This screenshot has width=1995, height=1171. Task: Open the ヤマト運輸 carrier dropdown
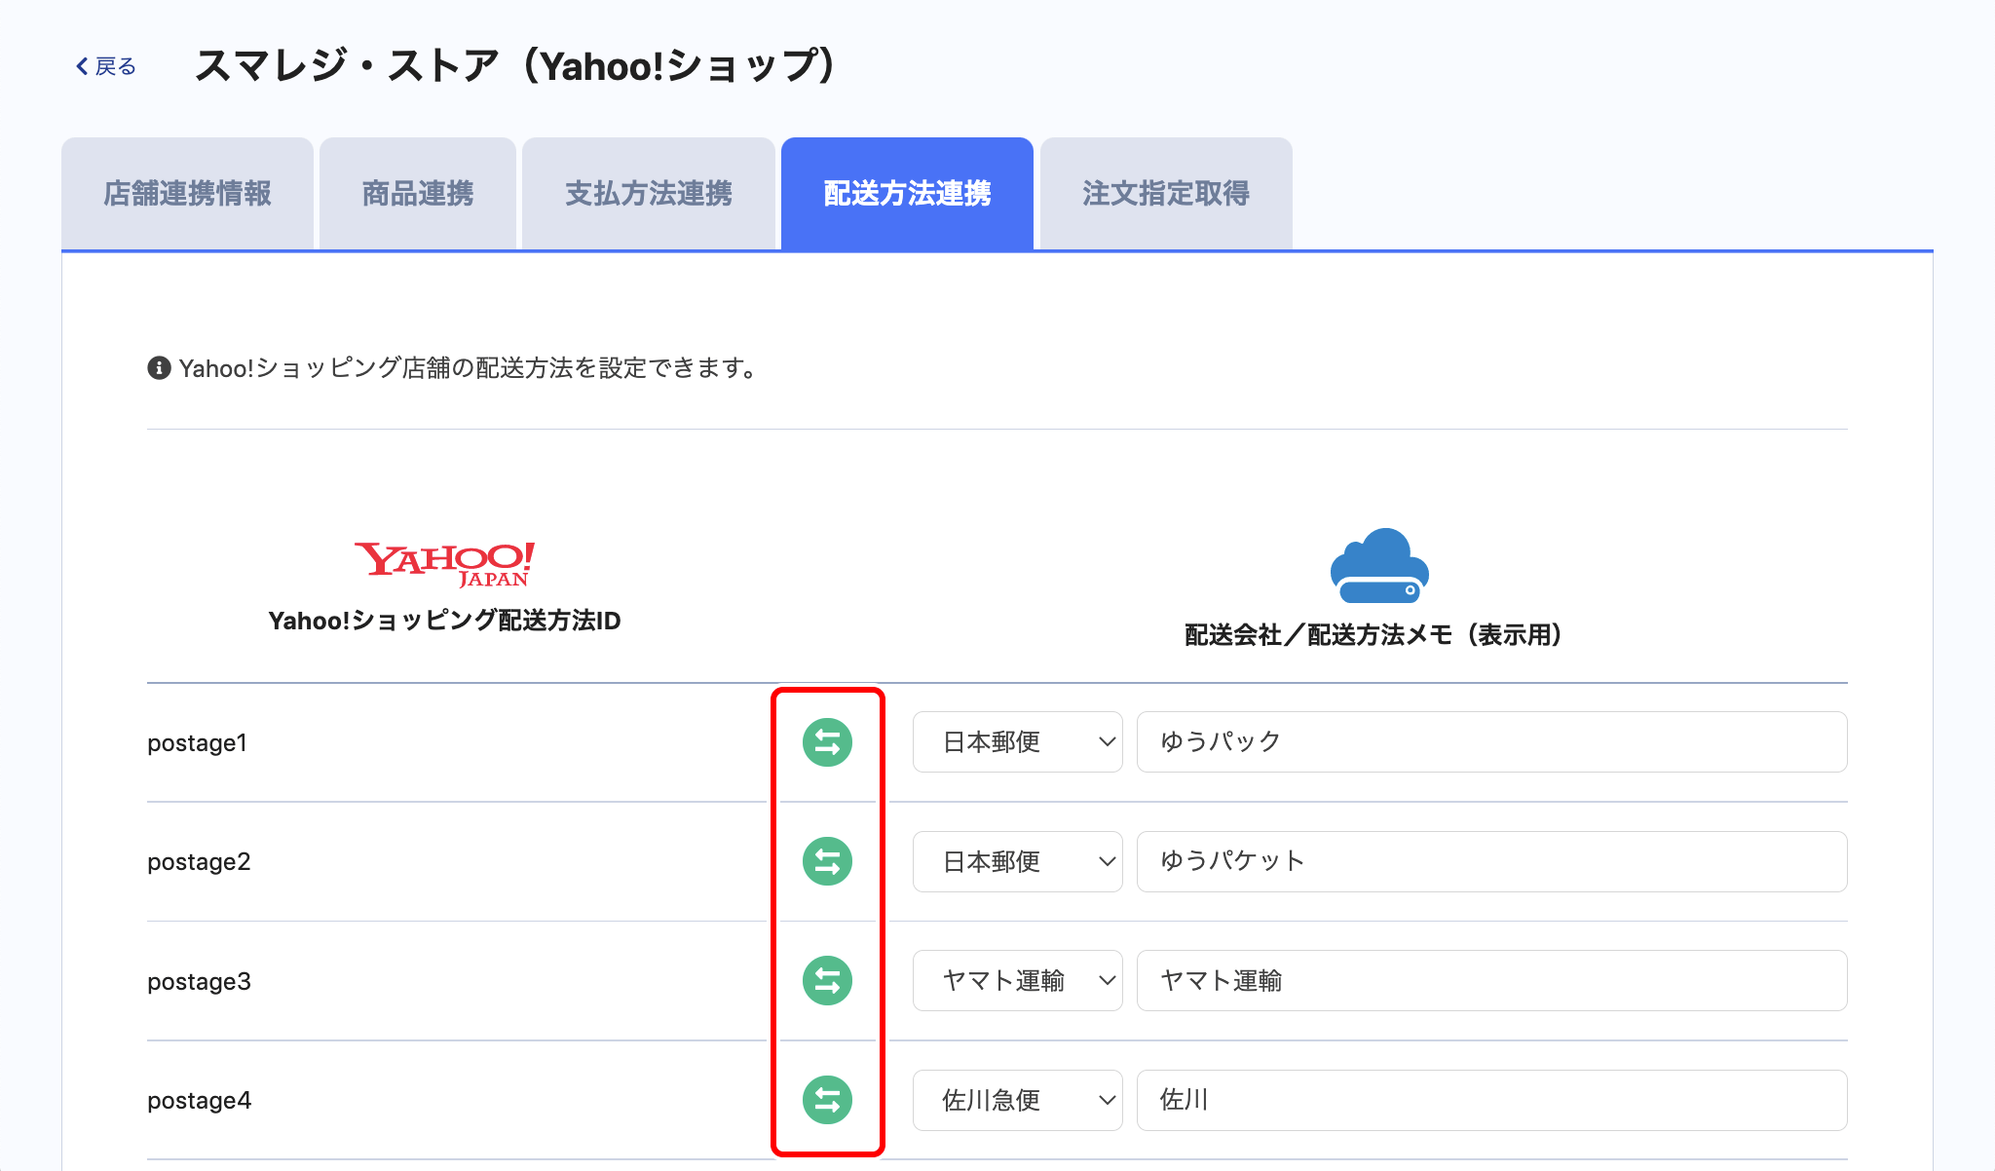click(1017, 980)
